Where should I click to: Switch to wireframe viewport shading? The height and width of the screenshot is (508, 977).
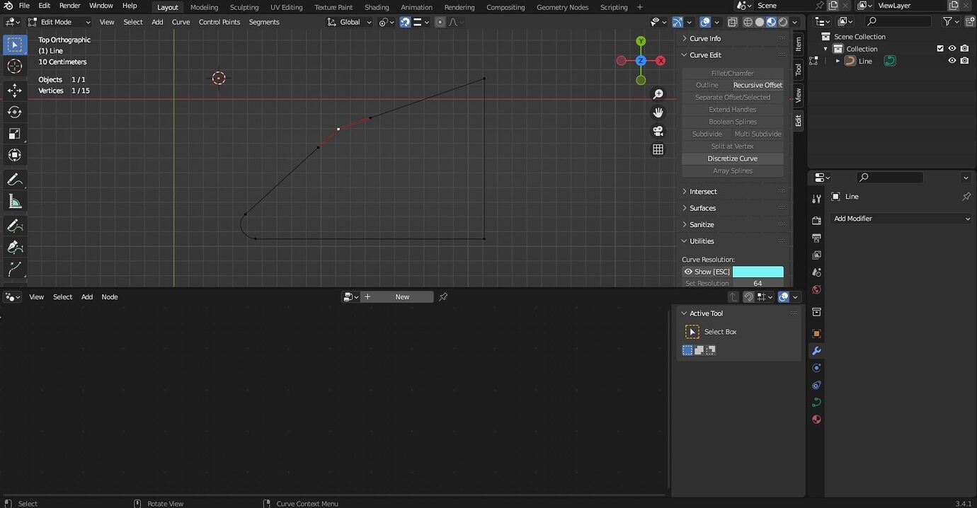pyautogui.click(x=748, y=22)
